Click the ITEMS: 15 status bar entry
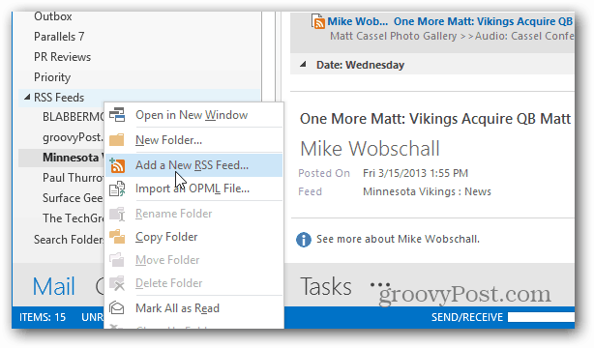The width and height of the screenshot is (594, 348). click(x=43, y=317)
